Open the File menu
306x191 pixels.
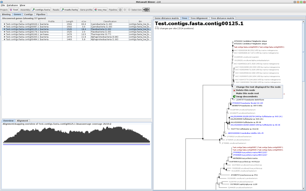[3, 5]
